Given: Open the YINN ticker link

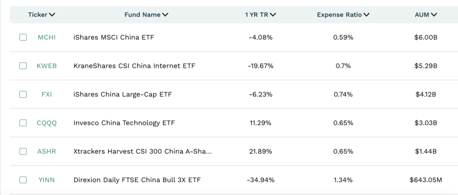Looking at the screenshot, I should pos(47,180).
